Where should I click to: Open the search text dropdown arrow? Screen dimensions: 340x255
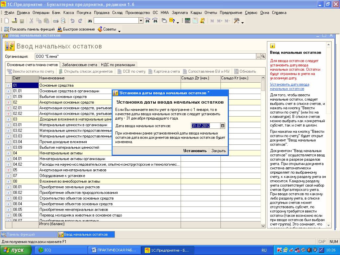click(x=141, y=21)
